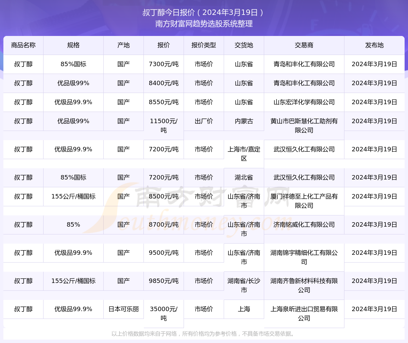Click date 2024年3月19日 in 上海泉昕 row

coord(374,309)
